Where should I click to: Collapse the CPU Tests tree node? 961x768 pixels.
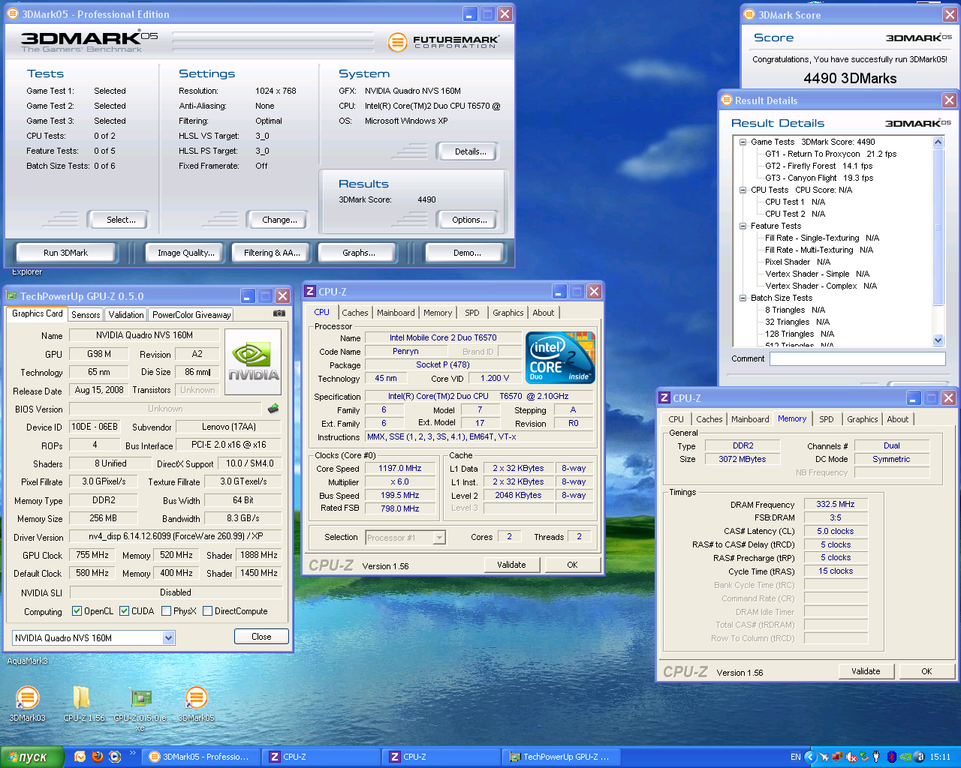point(743,190)
